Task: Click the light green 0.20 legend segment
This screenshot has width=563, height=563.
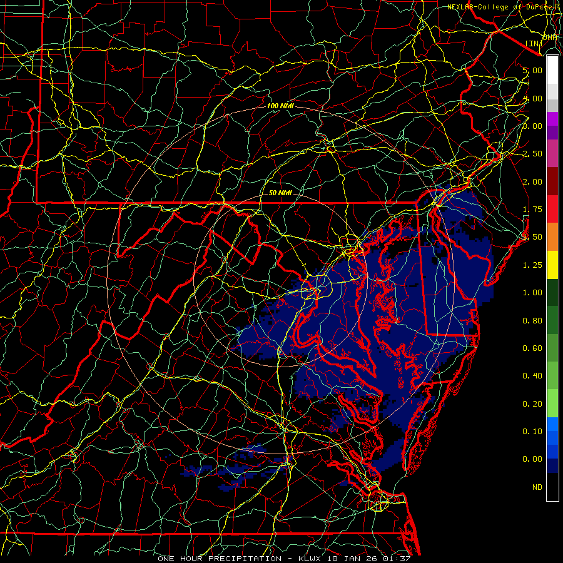Action: click(x=552, y=403)
